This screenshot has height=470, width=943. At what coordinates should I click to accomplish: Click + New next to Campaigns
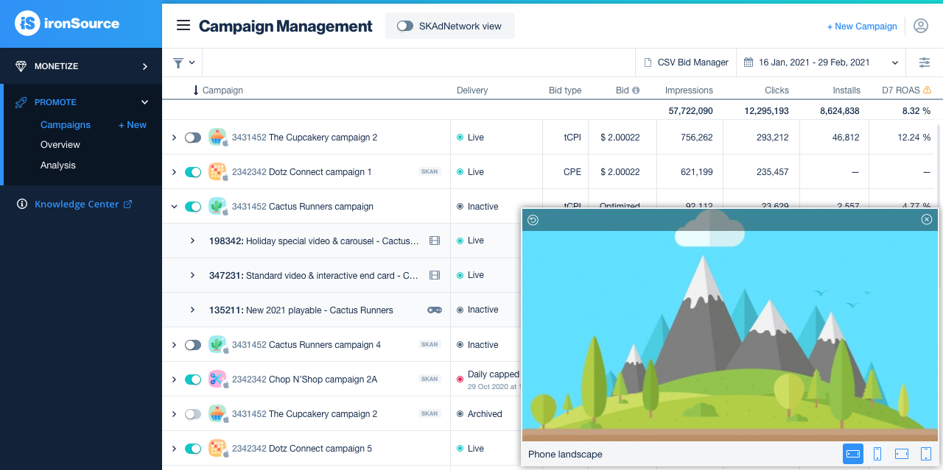click(x=133, y=125)
